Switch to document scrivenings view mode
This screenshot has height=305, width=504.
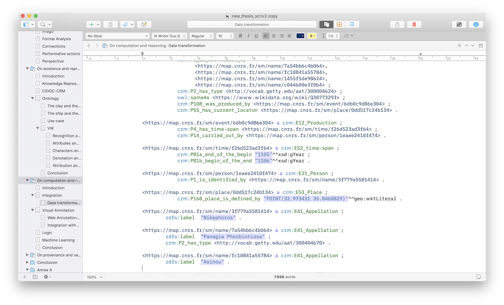[326, 25]
